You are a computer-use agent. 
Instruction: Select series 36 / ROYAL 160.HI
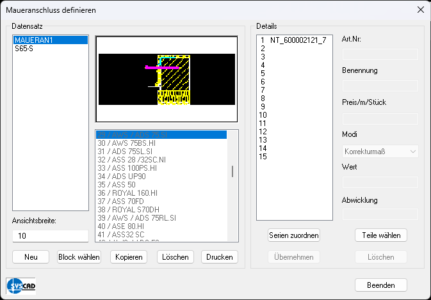(161, 193)
